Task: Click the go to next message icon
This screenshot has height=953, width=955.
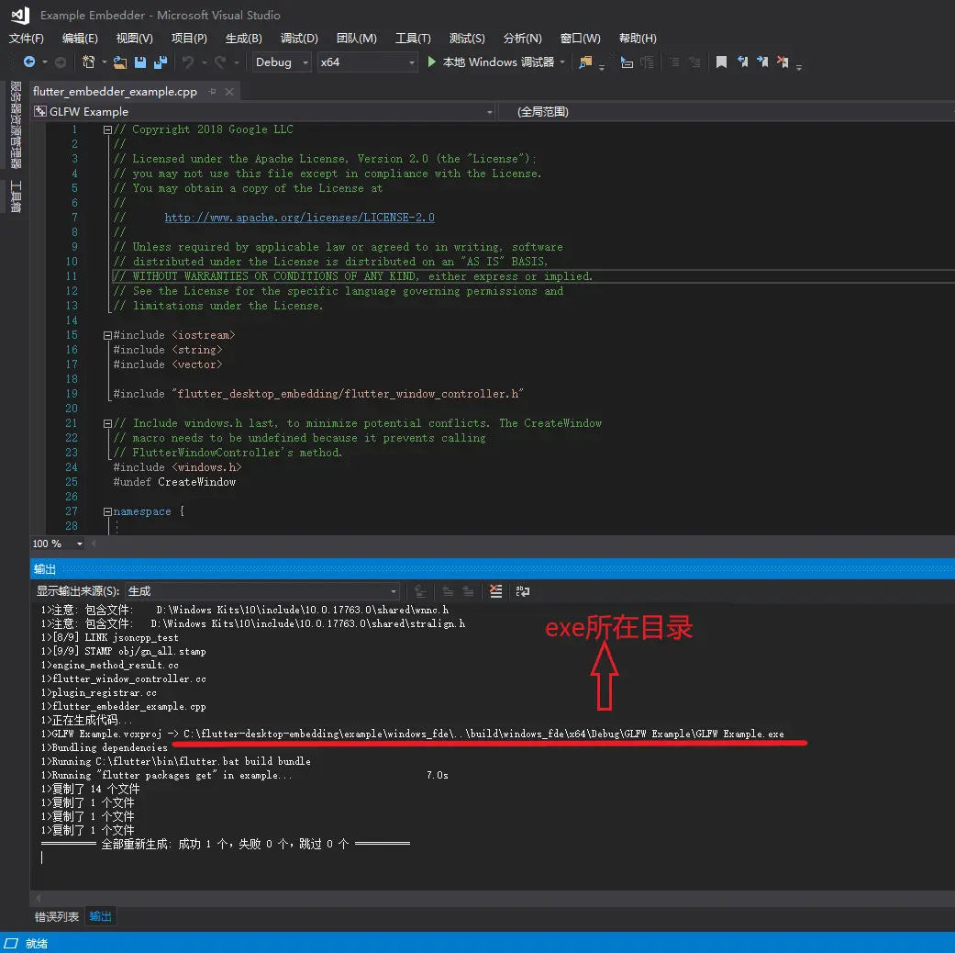Action: [469, 591]
